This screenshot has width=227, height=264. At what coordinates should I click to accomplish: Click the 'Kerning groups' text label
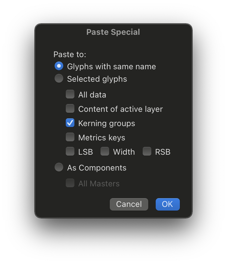tap(107, 123)
